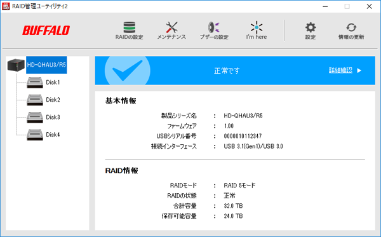Click the 接続インターフェース label
The height and width of the screenshot is (237, 381).
coord(174,146)
